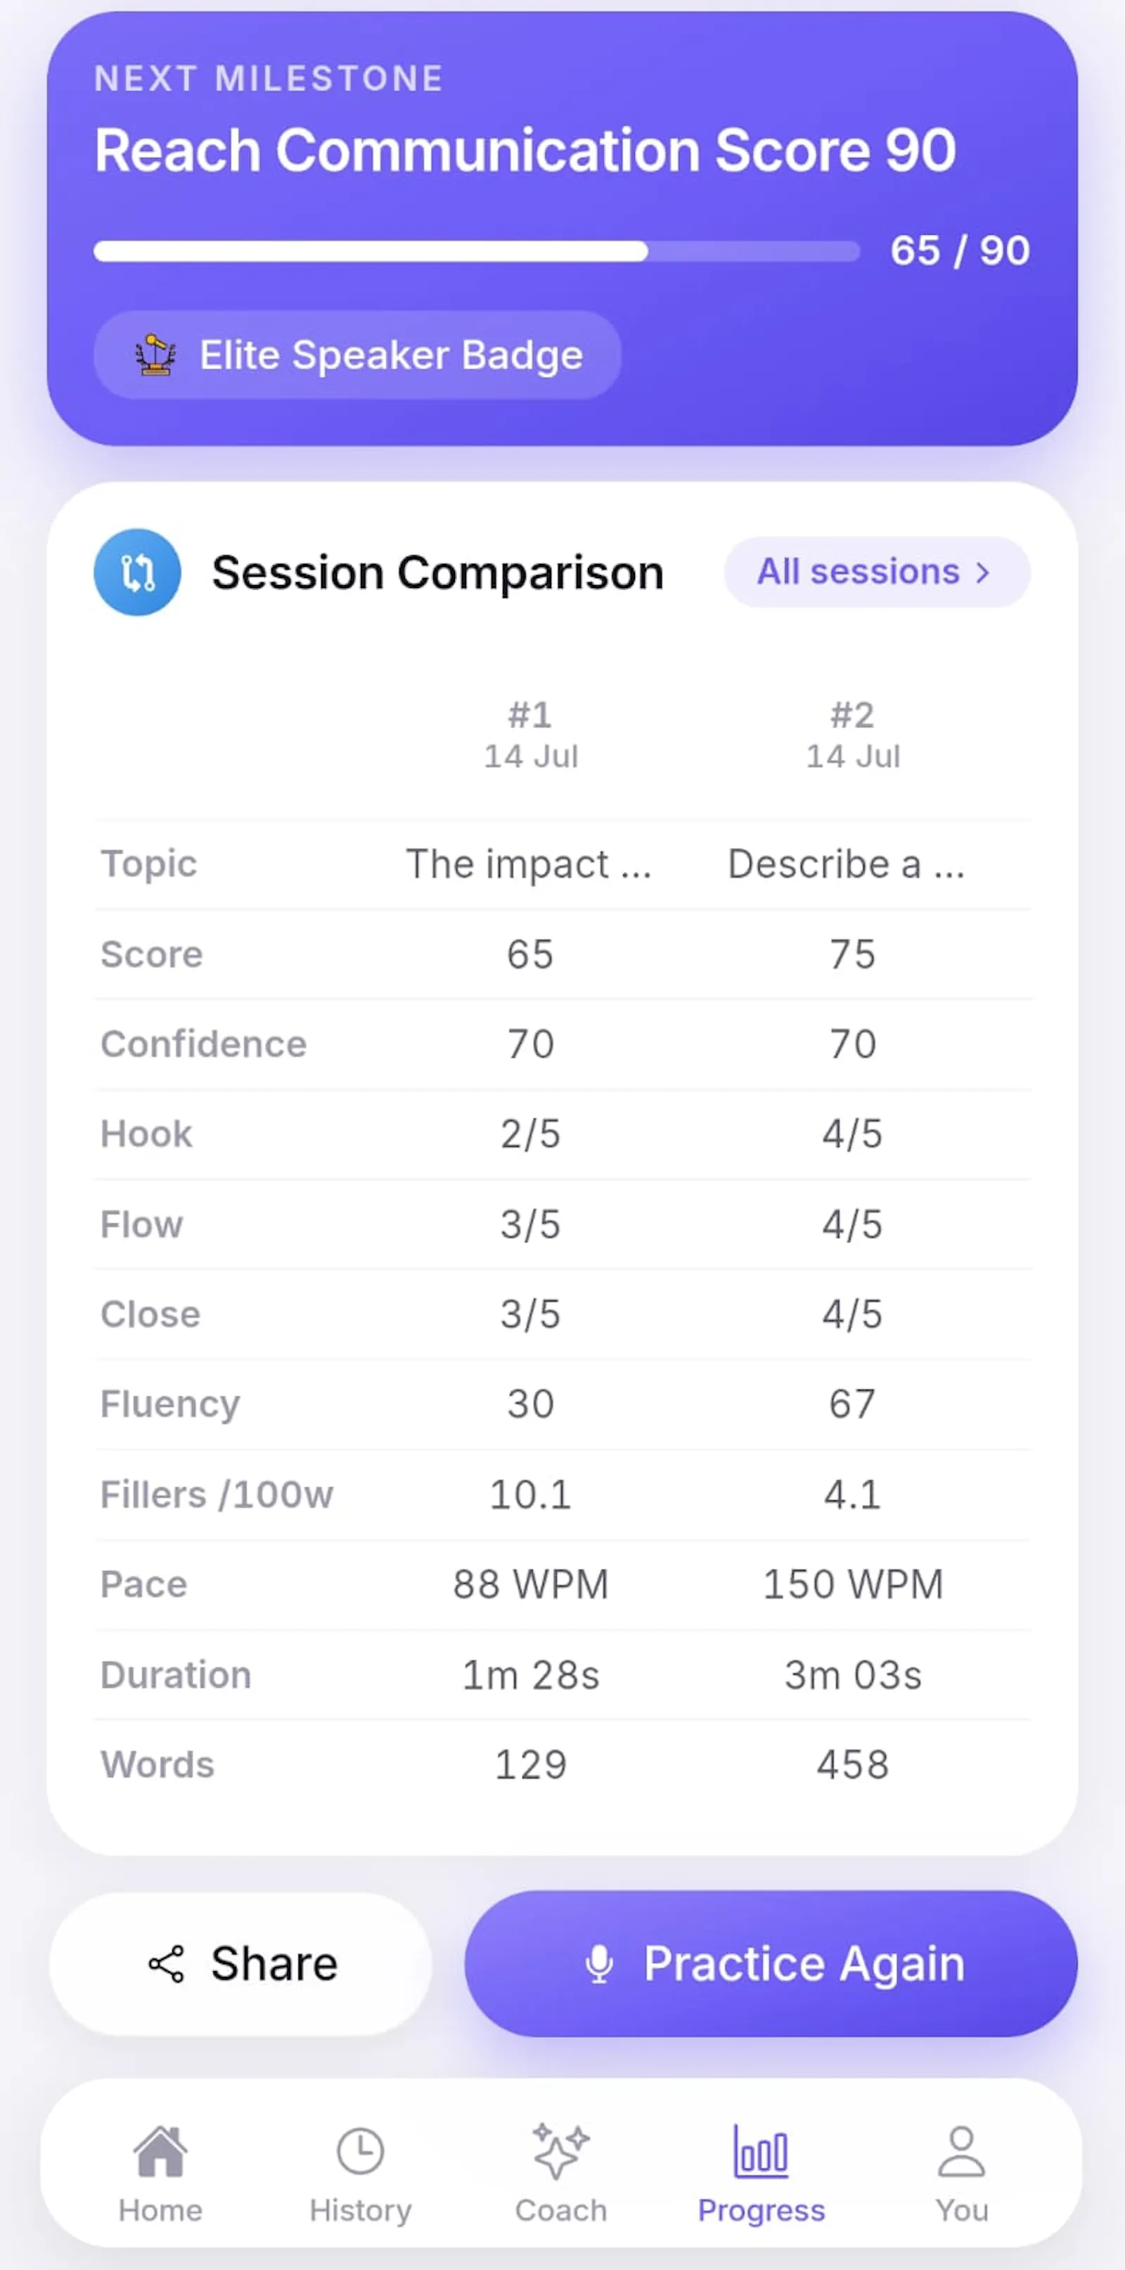The height and width of the screenshot is (2270, 1125).
Task: Click the Reach Communication Score 90 heading
Action: 525,150
